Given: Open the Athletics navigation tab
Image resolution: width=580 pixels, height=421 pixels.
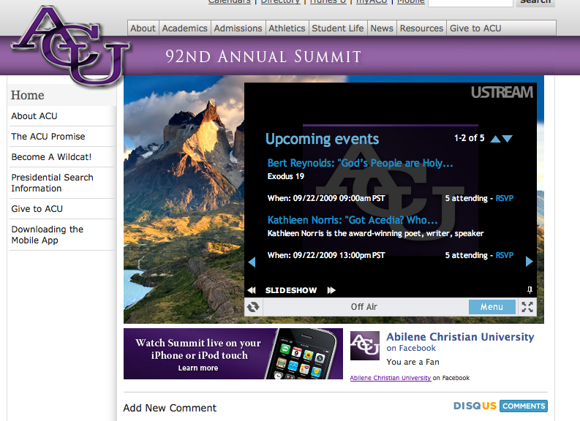Looking at the screenshot, I should pos(287,29).
